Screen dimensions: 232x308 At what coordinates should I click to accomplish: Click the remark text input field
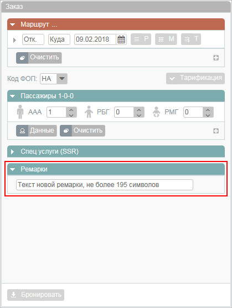tap(105, 185)
